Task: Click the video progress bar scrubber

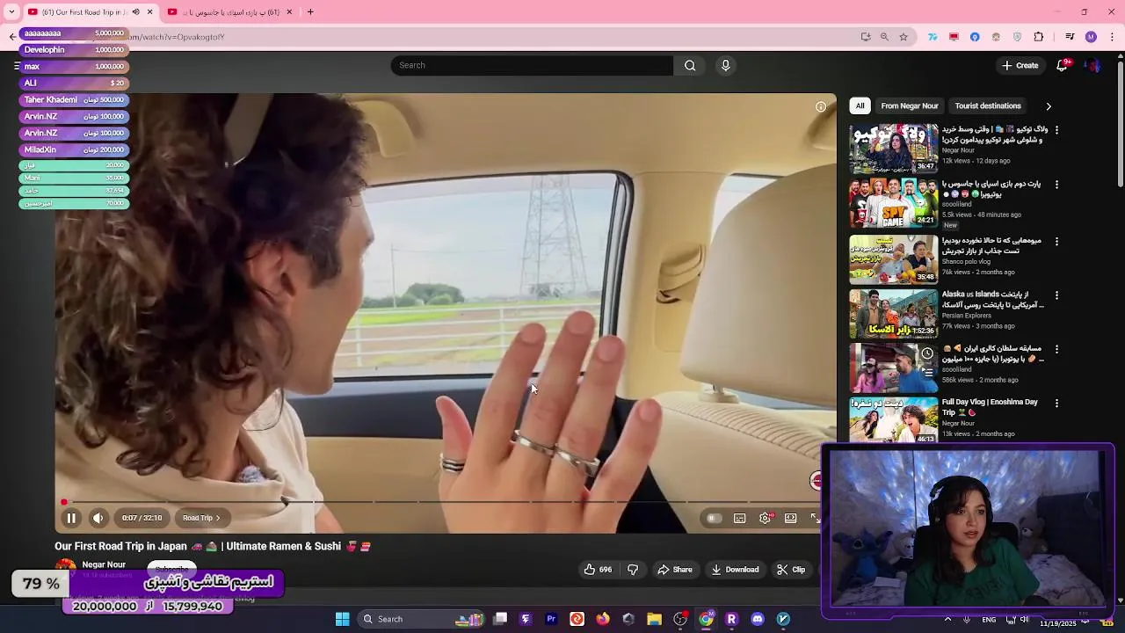Action: [63, 502]
